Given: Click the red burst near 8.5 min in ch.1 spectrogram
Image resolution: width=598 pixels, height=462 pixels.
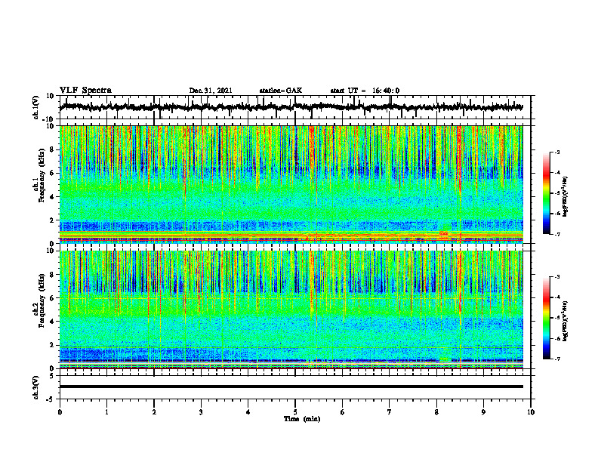Looking at the screenshot, I should point(461,160).
